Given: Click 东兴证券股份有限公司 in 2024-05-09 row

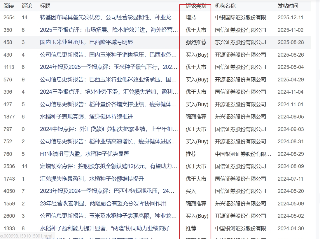Looking at the screenshot, I should click(x=240, y=203).
